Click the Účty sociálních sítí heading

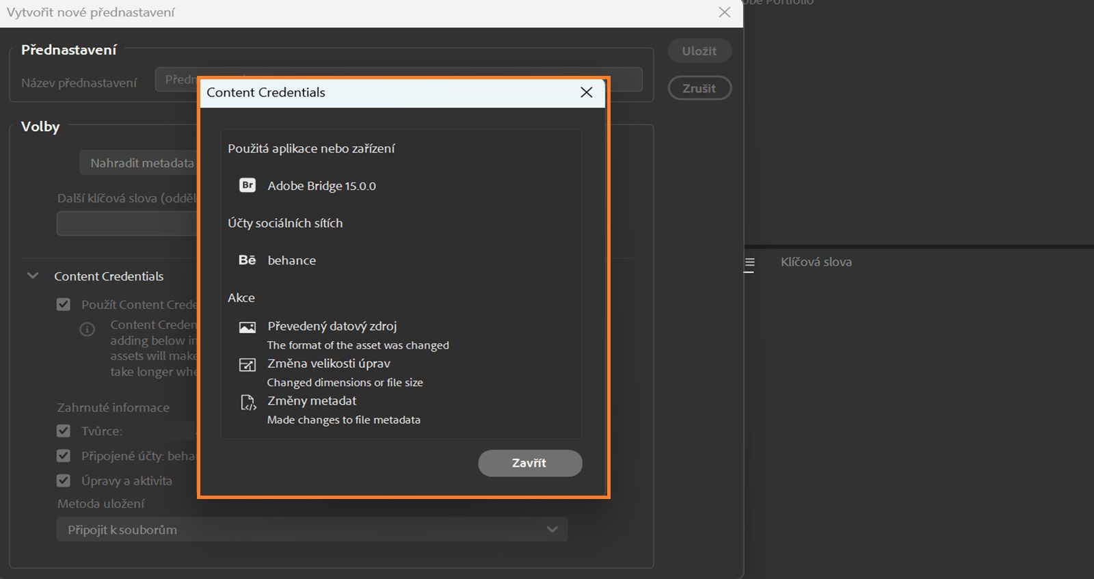click(285, 223)
